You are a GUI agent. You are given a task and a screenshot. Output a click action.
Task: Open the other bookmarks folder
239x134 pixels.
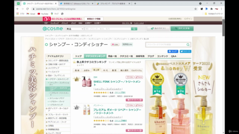[x=214, y=14]
